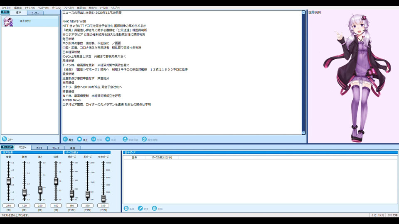The image size is (399, 224).
Task: Click the text editor scroll-up arrow
Action: (303, 12)
